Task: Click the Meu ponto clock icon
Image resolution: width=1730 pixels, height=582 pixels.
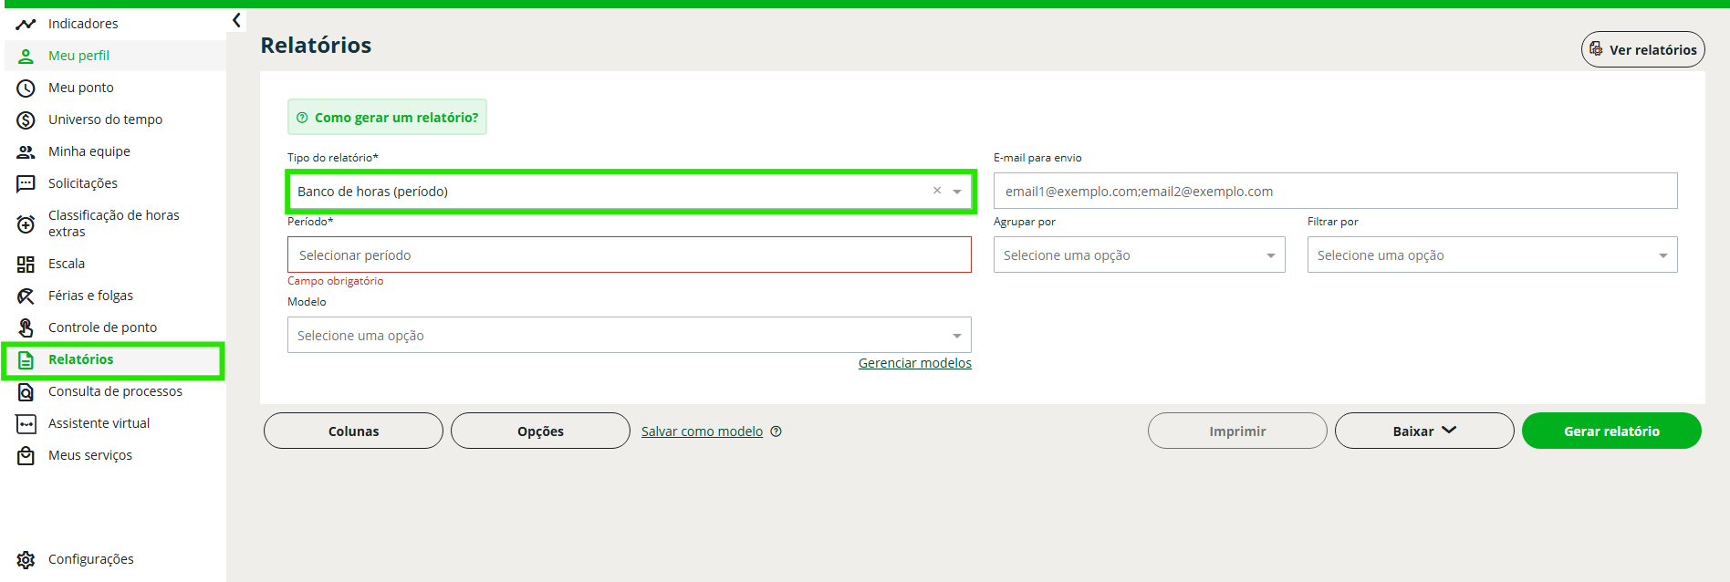Action: click(x=26, y=88)
